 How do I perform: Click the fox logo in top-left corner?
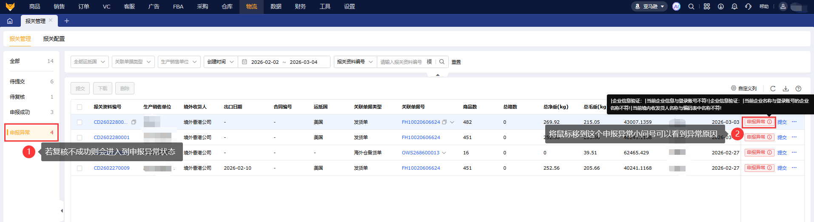pos(10,6)
